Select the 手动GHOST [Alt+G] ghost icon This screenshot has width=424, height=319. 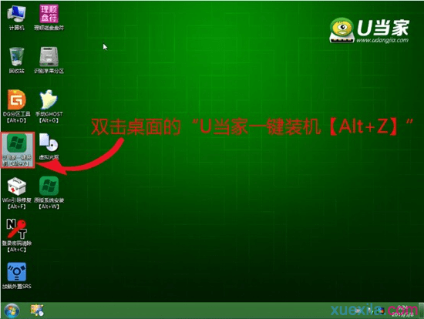click(49, 106)
